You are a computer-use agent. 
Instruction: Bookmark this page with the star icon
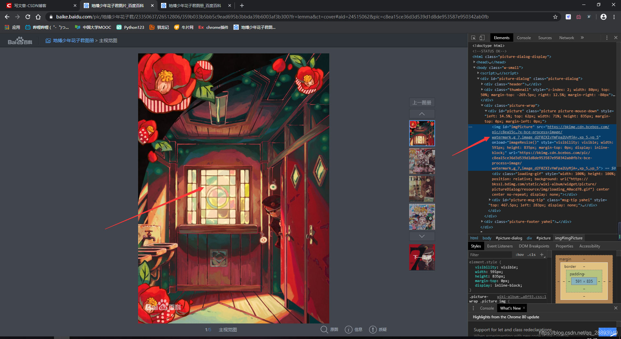pyautogui.click(x=555, y=17)
